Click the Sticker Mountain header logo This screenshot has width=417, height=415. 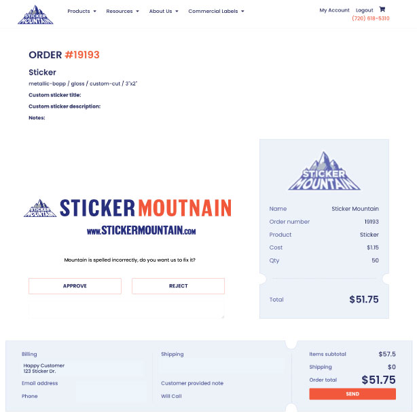[x=35, y=15]
